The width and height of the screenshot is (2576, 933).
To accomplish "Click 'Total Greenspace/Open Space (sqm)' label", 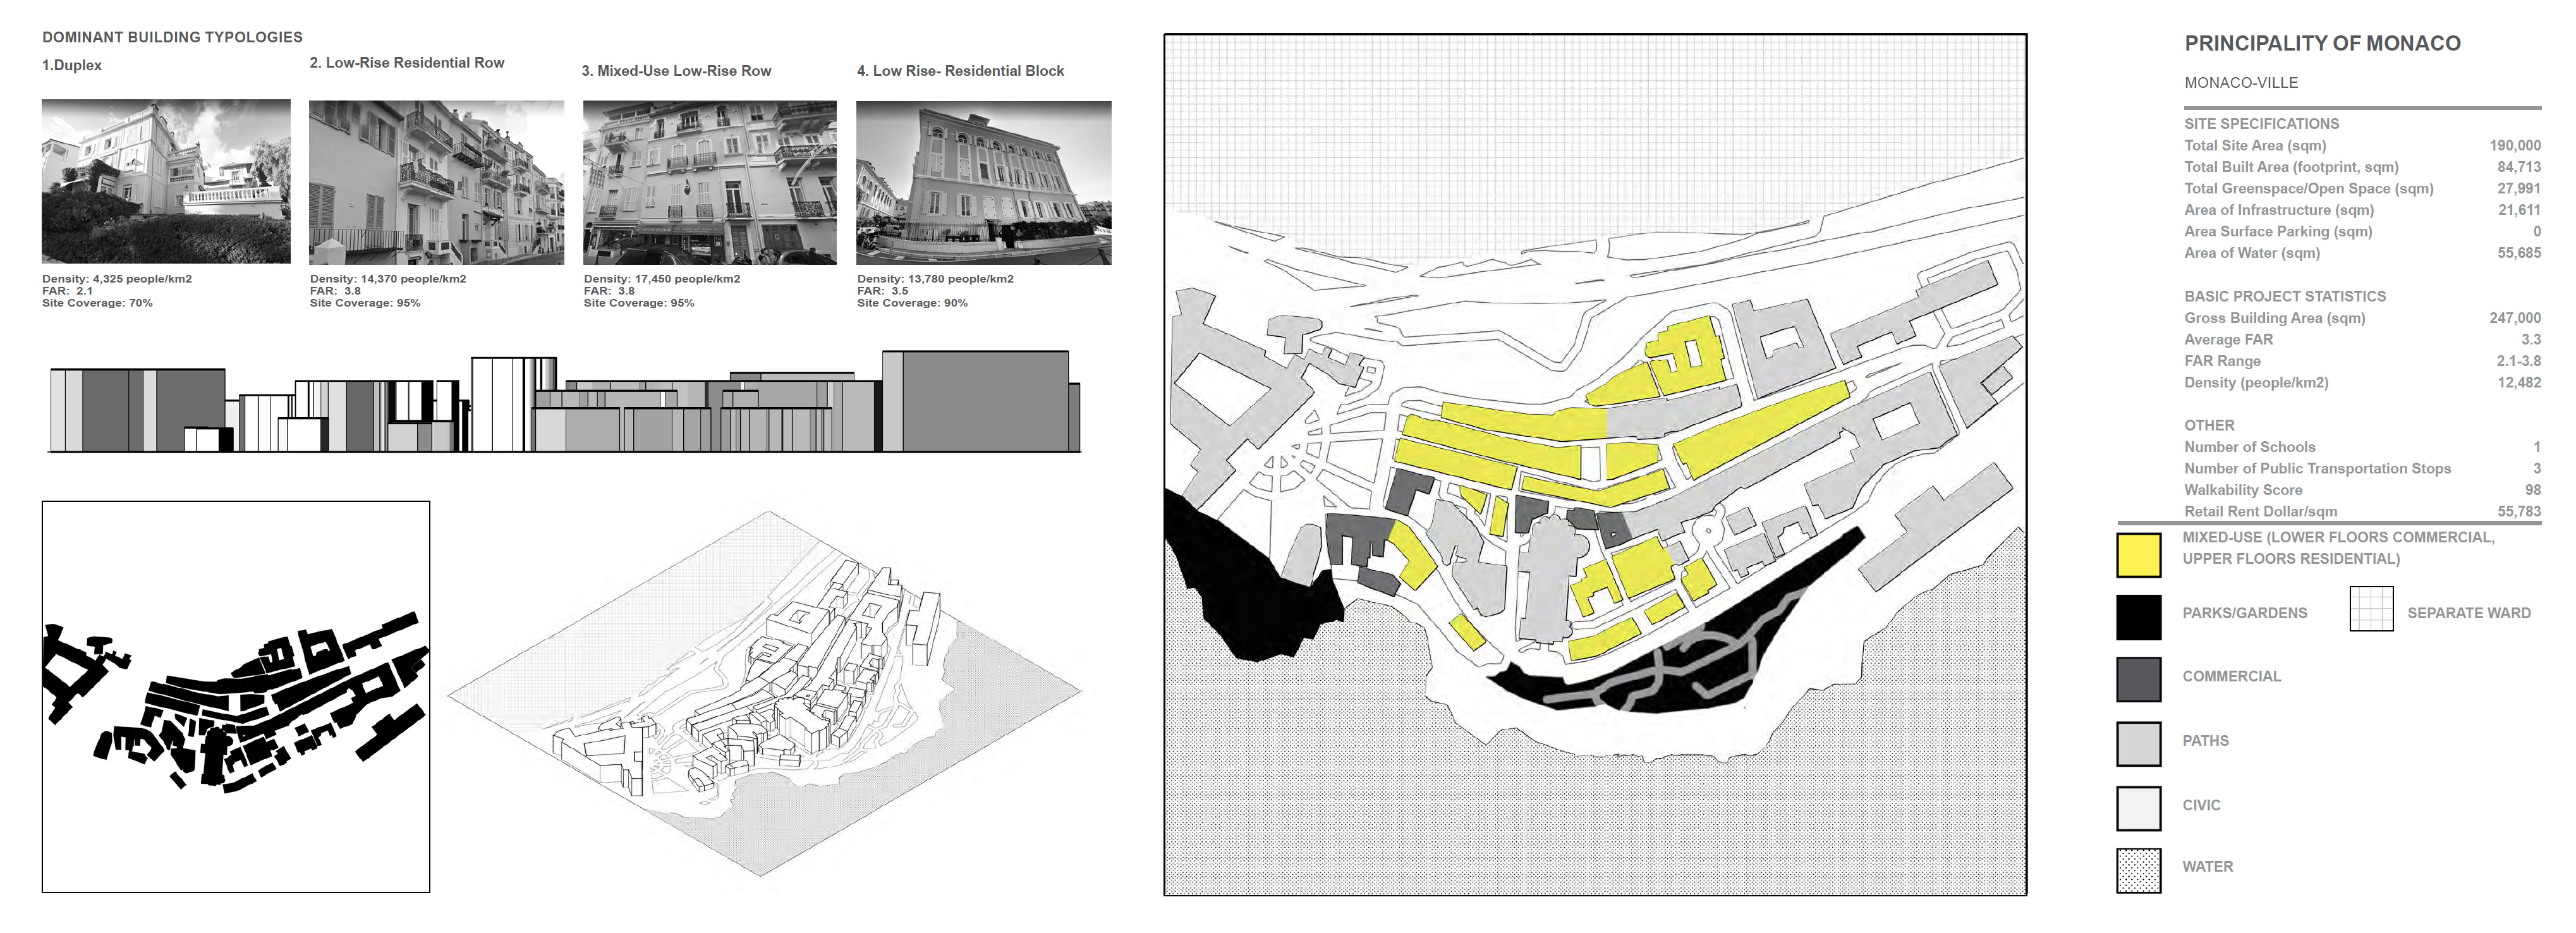I will (2309, 188).
